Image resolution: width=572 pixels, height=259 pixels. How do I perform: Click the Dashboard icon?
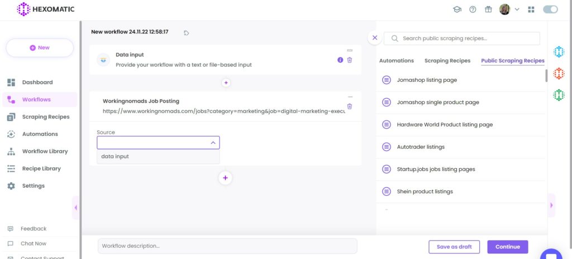[11, 82]
